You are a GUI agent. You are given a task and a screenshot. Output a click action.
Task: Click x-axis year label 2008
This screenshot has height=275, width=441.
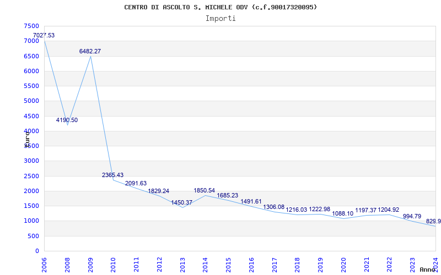[67, 265]
